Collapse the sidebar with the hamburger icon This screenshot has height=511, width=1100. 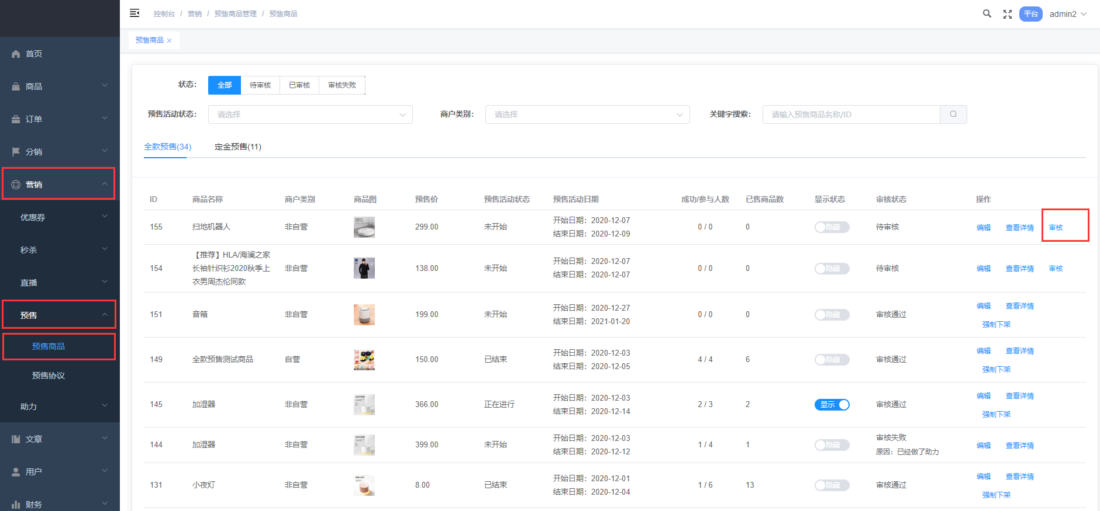[x=135, y=13]
